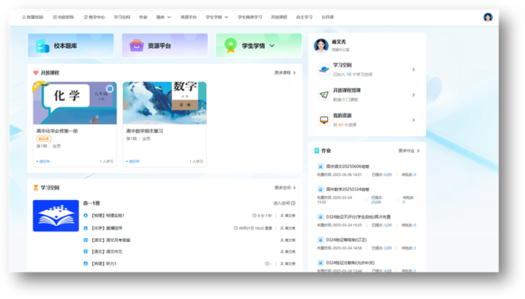Click the 校本题库 card icon
The width and height of the screenshot is (525, 299).
(43, 46)
